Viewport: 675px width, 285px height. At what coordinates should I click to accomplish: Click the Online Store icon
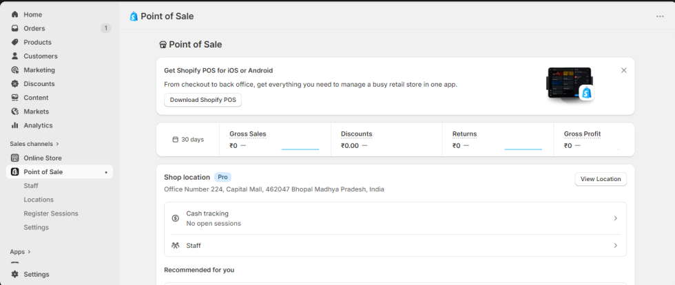click(x=14, y=158)
